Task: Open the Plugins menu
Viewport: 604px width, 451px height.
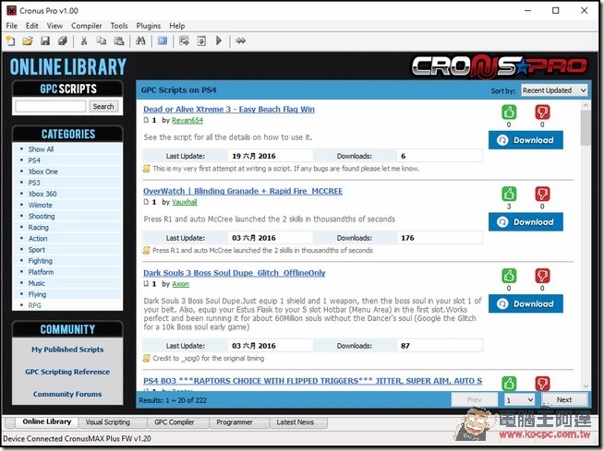Action: (x=149, y=26)
